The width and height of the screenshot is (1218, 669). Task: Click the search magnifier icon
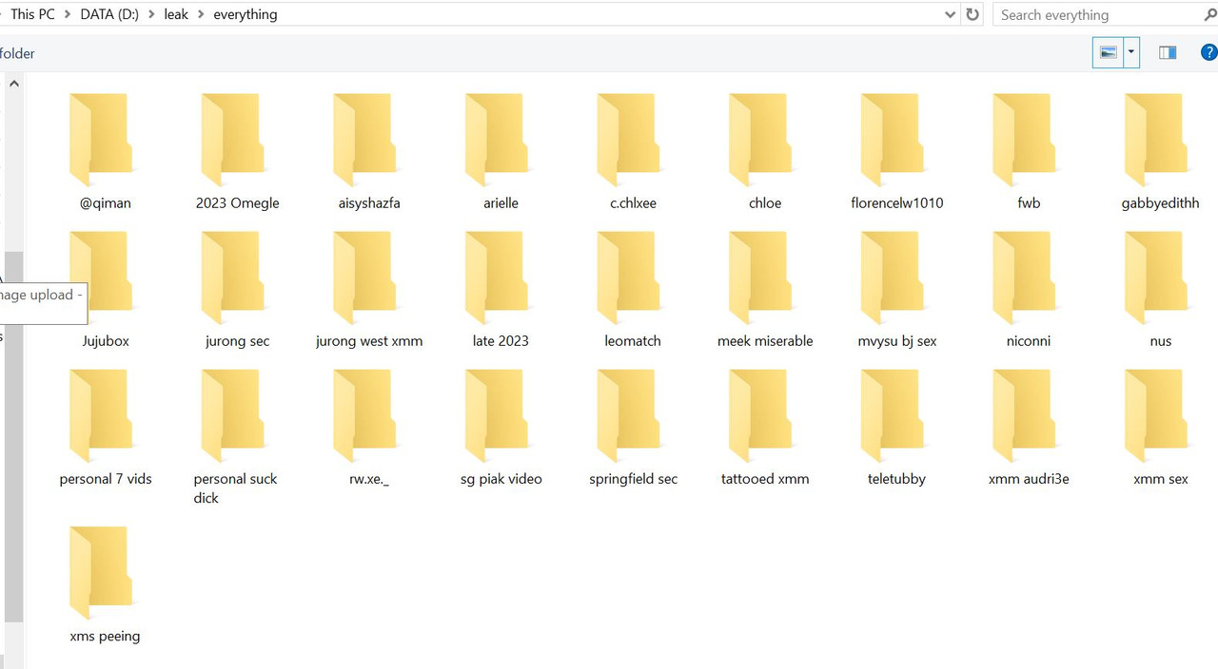click(x=1209, y=14)
